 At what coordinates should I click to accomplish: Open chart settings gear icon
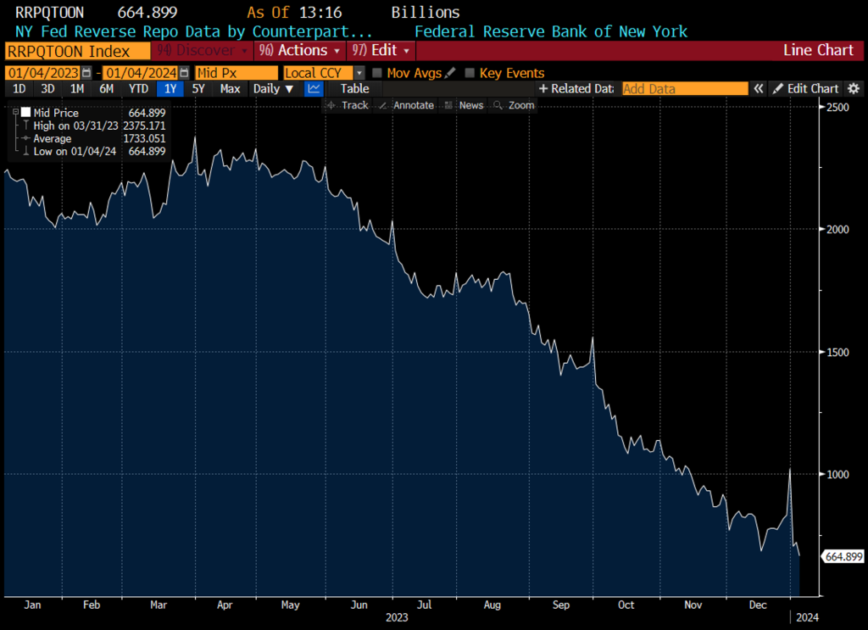[854, 89]
